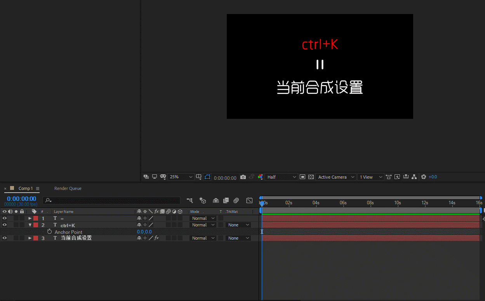
Task: Open TrkMat None dropdown for 当前合成设置 layer
Action: (238, 238)
